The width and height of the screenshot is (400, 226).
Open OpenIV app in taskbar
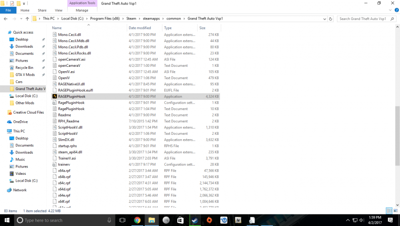tap(238, 220)
